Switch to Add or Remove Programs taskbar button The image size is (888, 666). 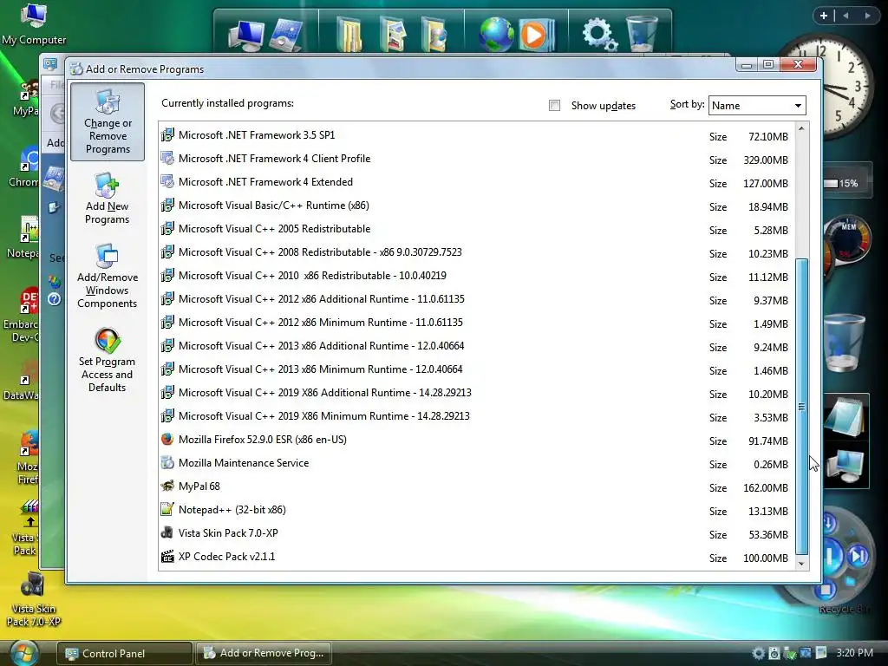264,653
